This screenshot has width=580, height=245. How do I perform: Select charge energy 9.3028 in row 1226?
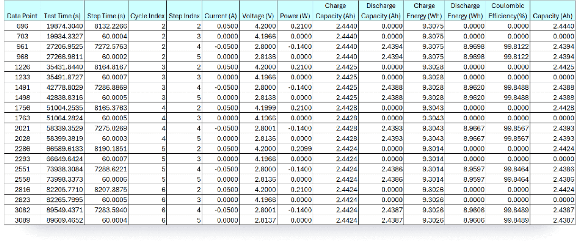pos(424,67)
